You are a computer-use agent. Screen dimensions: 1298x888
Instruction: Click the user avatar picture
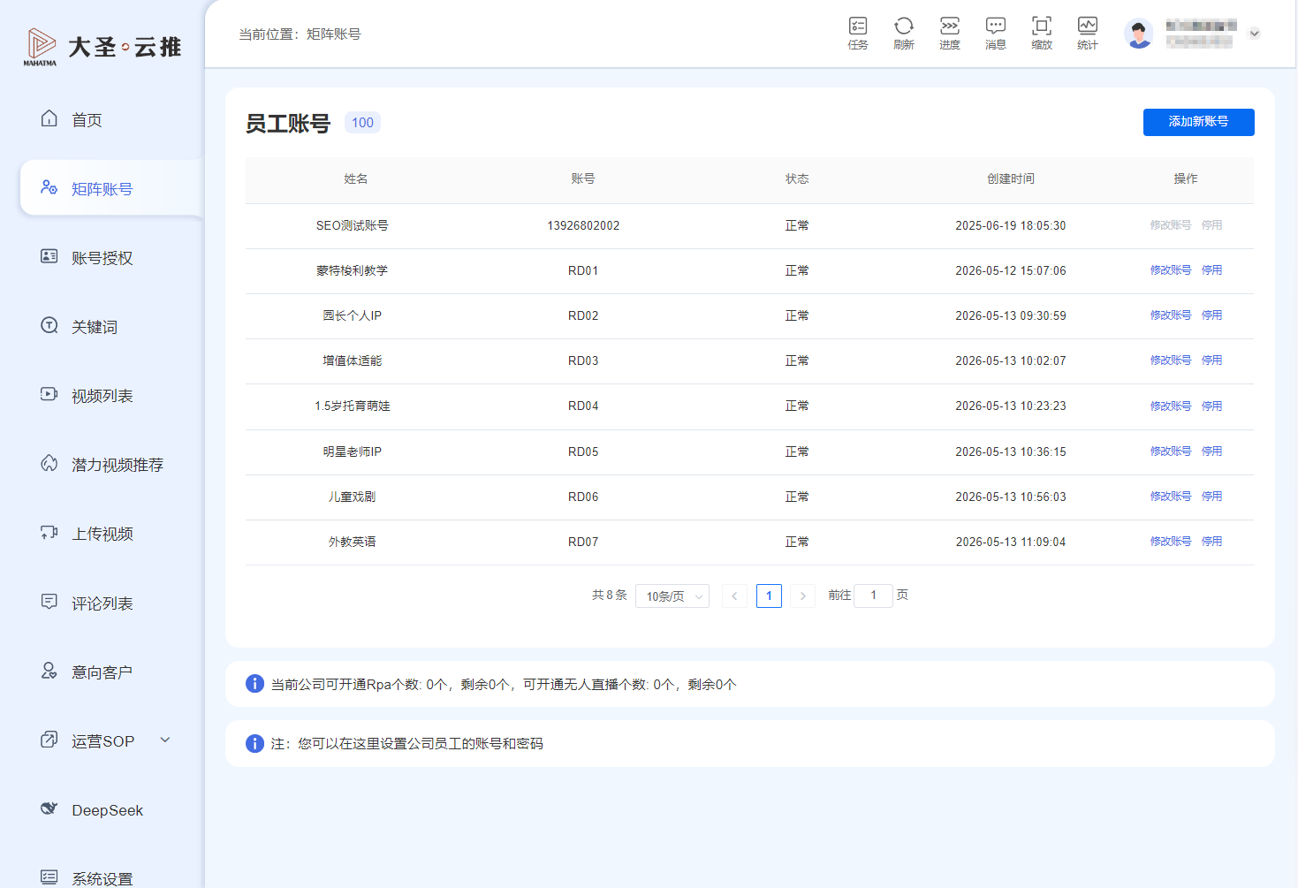[x=1139, y=34]
